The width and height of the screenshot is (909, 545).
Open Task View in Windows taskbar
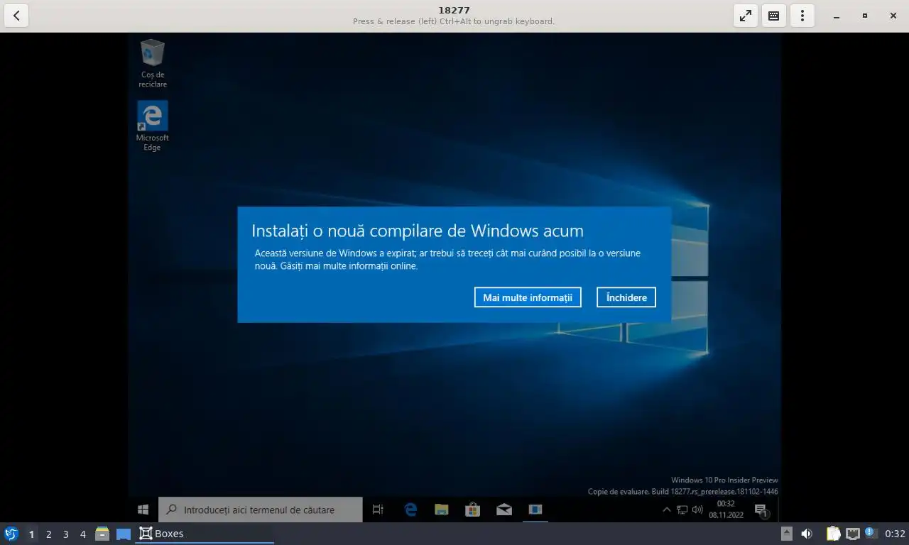[378, 510]
